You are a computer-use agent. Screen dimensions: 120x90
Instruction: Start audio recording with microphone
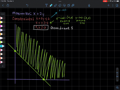[89, 5]
